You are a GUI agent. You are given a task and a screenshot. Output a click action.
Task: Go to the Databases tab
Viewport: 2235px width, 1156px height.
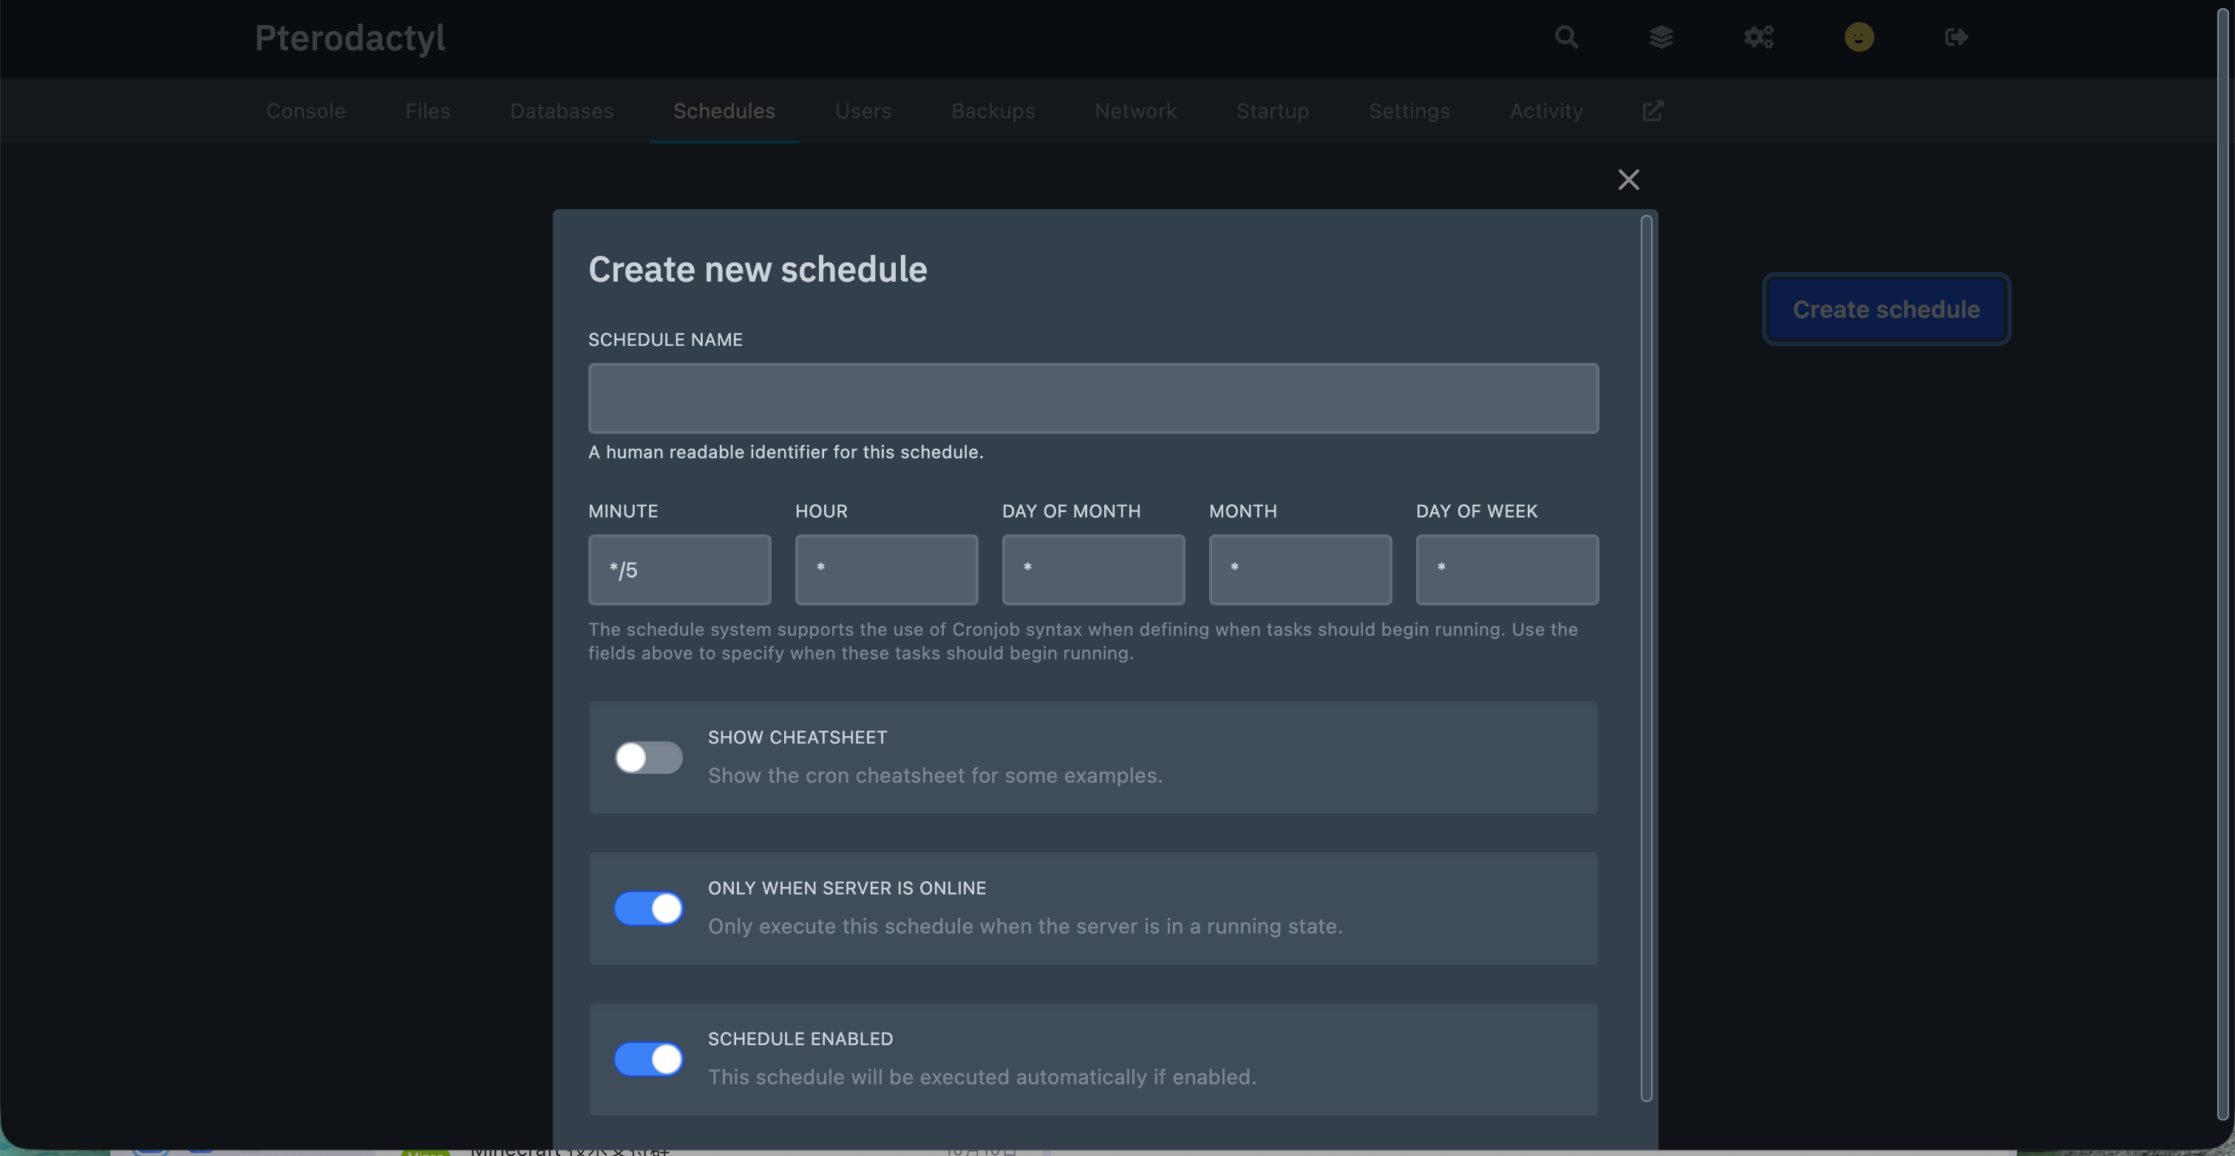click(x=562, y=111)
